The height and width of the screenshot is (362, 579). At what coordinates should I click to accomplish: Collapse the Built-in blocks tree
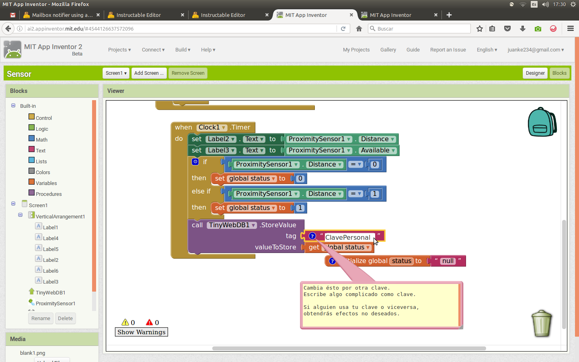click(x=13, y=106)
